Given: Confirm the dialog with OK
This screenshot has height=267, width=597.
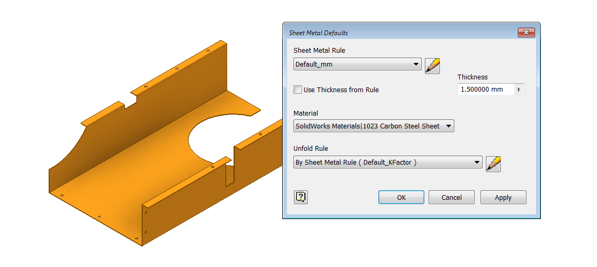Looking at the screenshot, I should (401, 197).
